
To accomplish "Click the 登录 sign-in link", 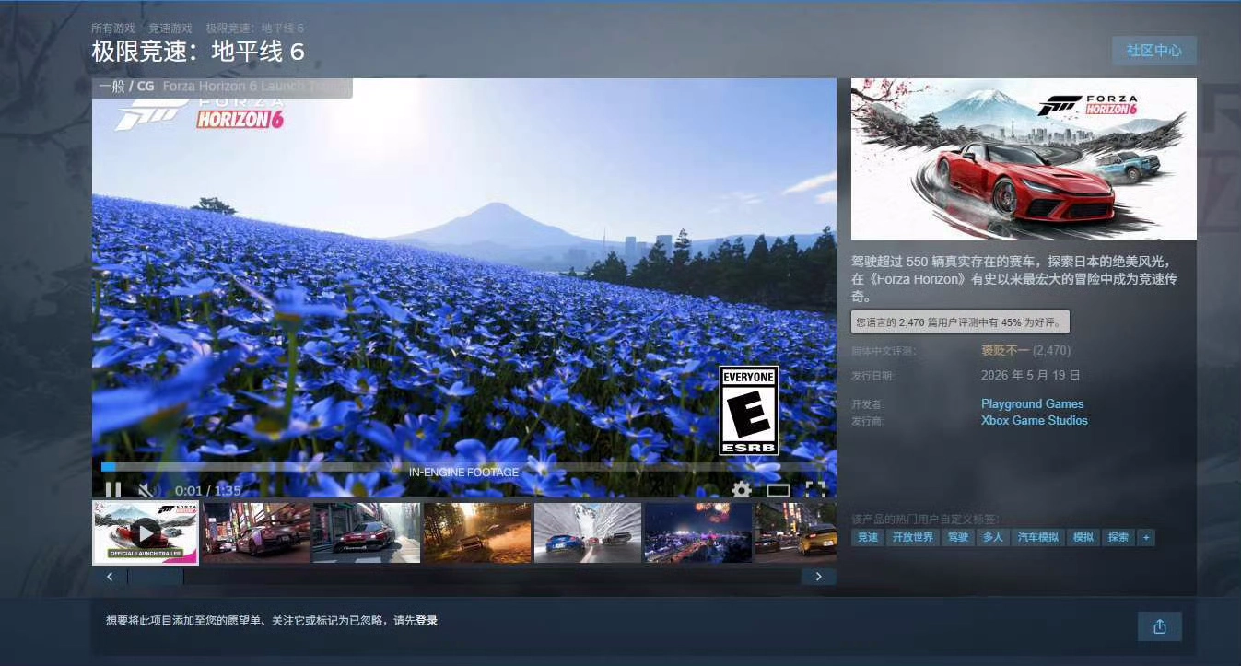I will pos(427,621).
